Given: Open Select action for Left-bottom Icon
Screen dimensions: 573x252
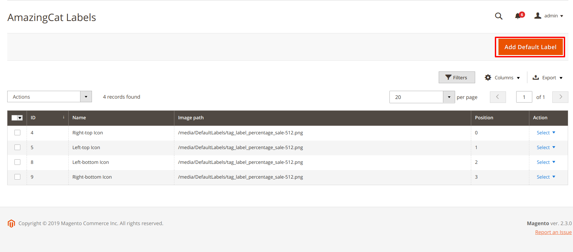Looking at the screenshot, I should [x=546, y=162].
